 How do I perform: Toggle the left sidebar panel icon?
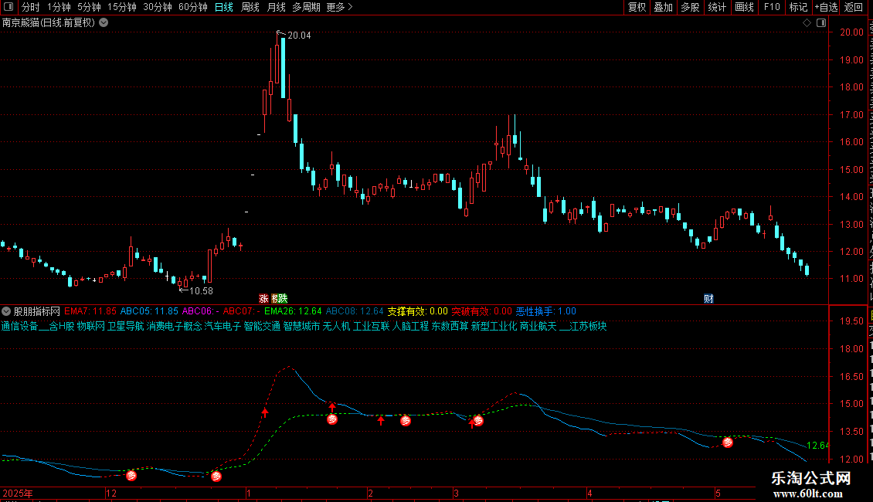(x=8, y=7)
